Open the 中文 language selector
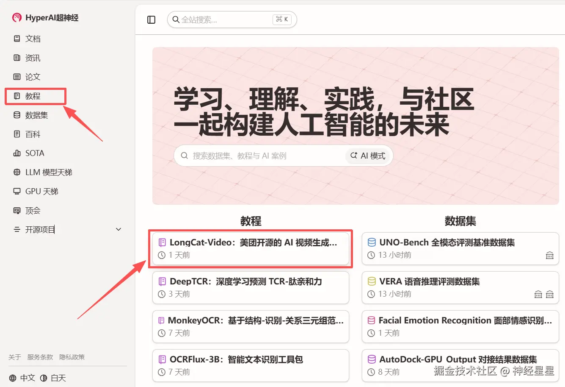 (22, 378)
